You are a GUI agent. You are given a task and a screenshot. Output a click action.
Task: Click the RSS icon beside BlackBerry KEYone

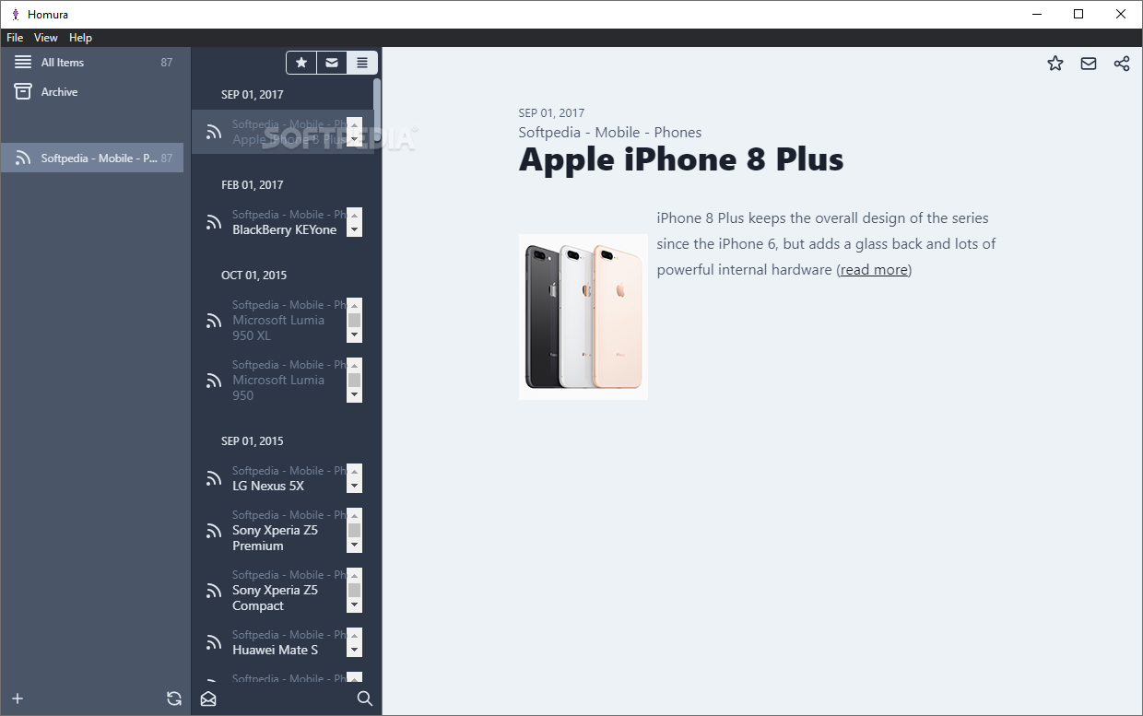click(214, 222)
